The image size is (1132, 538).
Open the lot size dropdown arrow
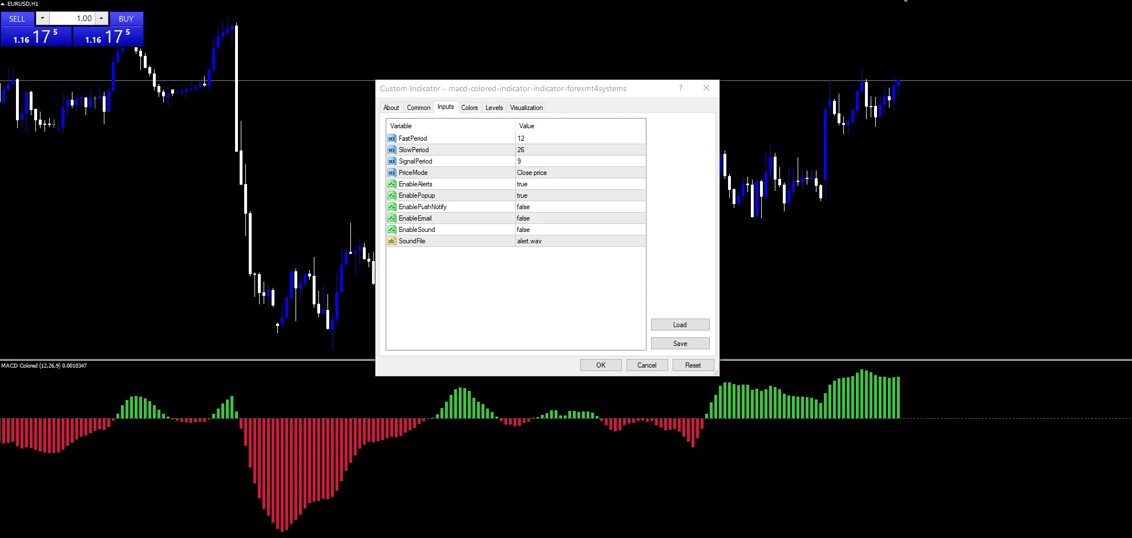[42, 18]
